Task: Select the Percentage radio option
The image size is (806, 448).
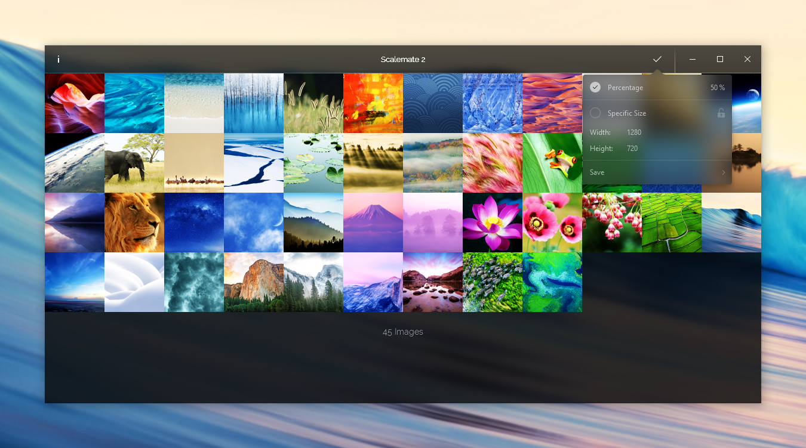Action: click(595, 87)
